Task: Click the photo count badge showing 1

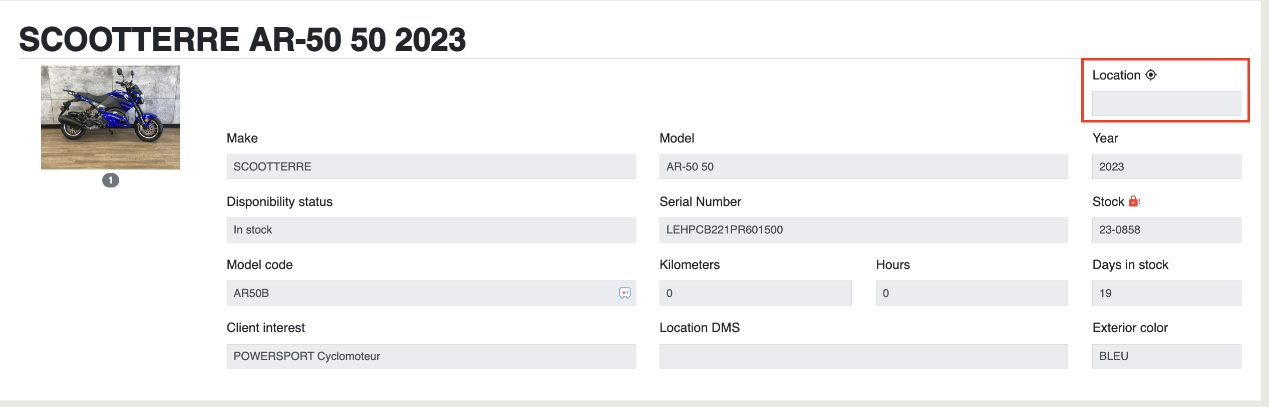Action: click(111, 180)
